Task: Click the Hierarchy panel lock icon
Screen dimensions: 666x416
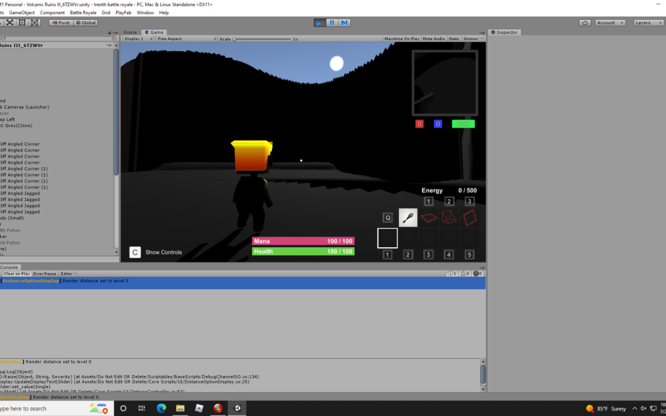Action: [110, 32]
